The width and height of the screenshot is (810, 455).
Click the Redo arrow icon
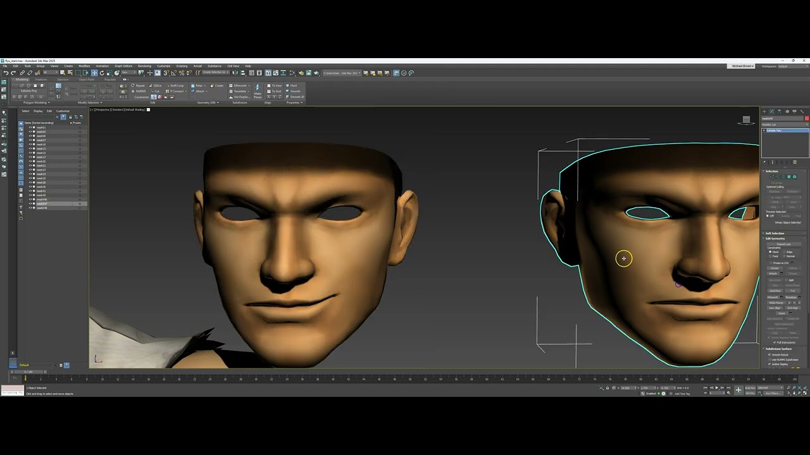point(13,73)
